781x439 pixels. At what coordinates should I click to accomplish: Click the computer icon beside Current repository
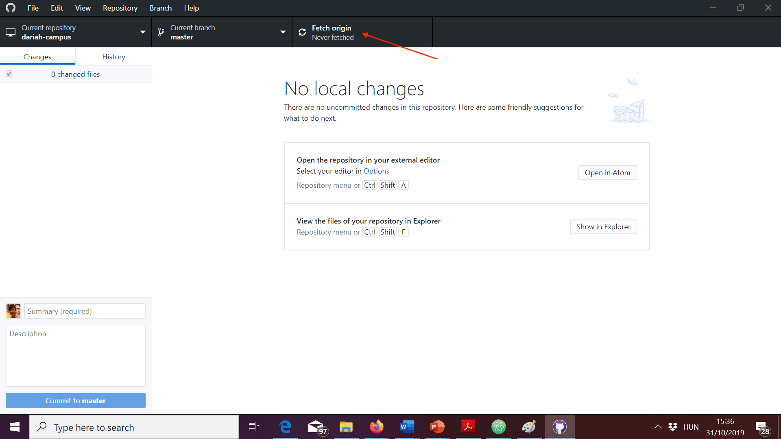[x=11, y=32]
